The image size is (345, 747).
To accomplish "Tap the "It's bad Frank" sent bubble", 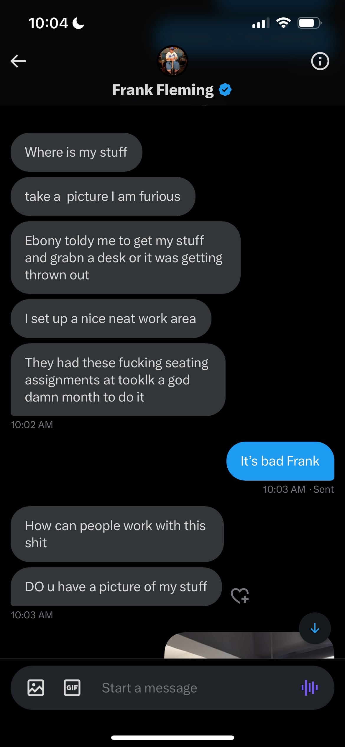I will tap(280, 461).
